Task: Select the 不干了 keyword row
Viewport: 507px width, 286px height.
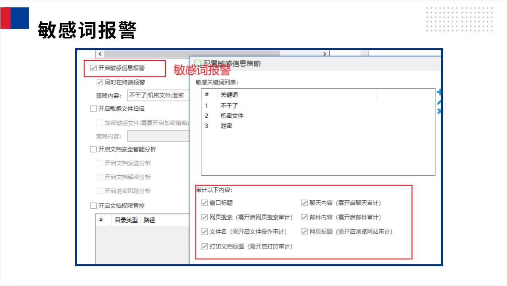Action: coord(229,106)
